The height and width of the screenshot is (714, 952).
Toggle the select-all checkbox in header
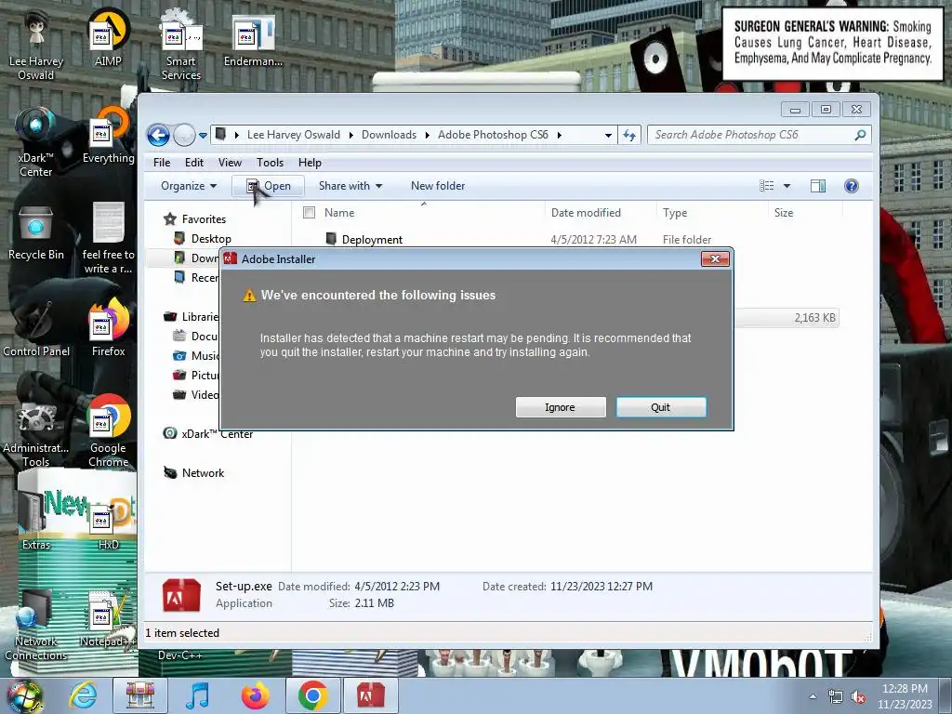pyautogui.click(x=309, y=213)
